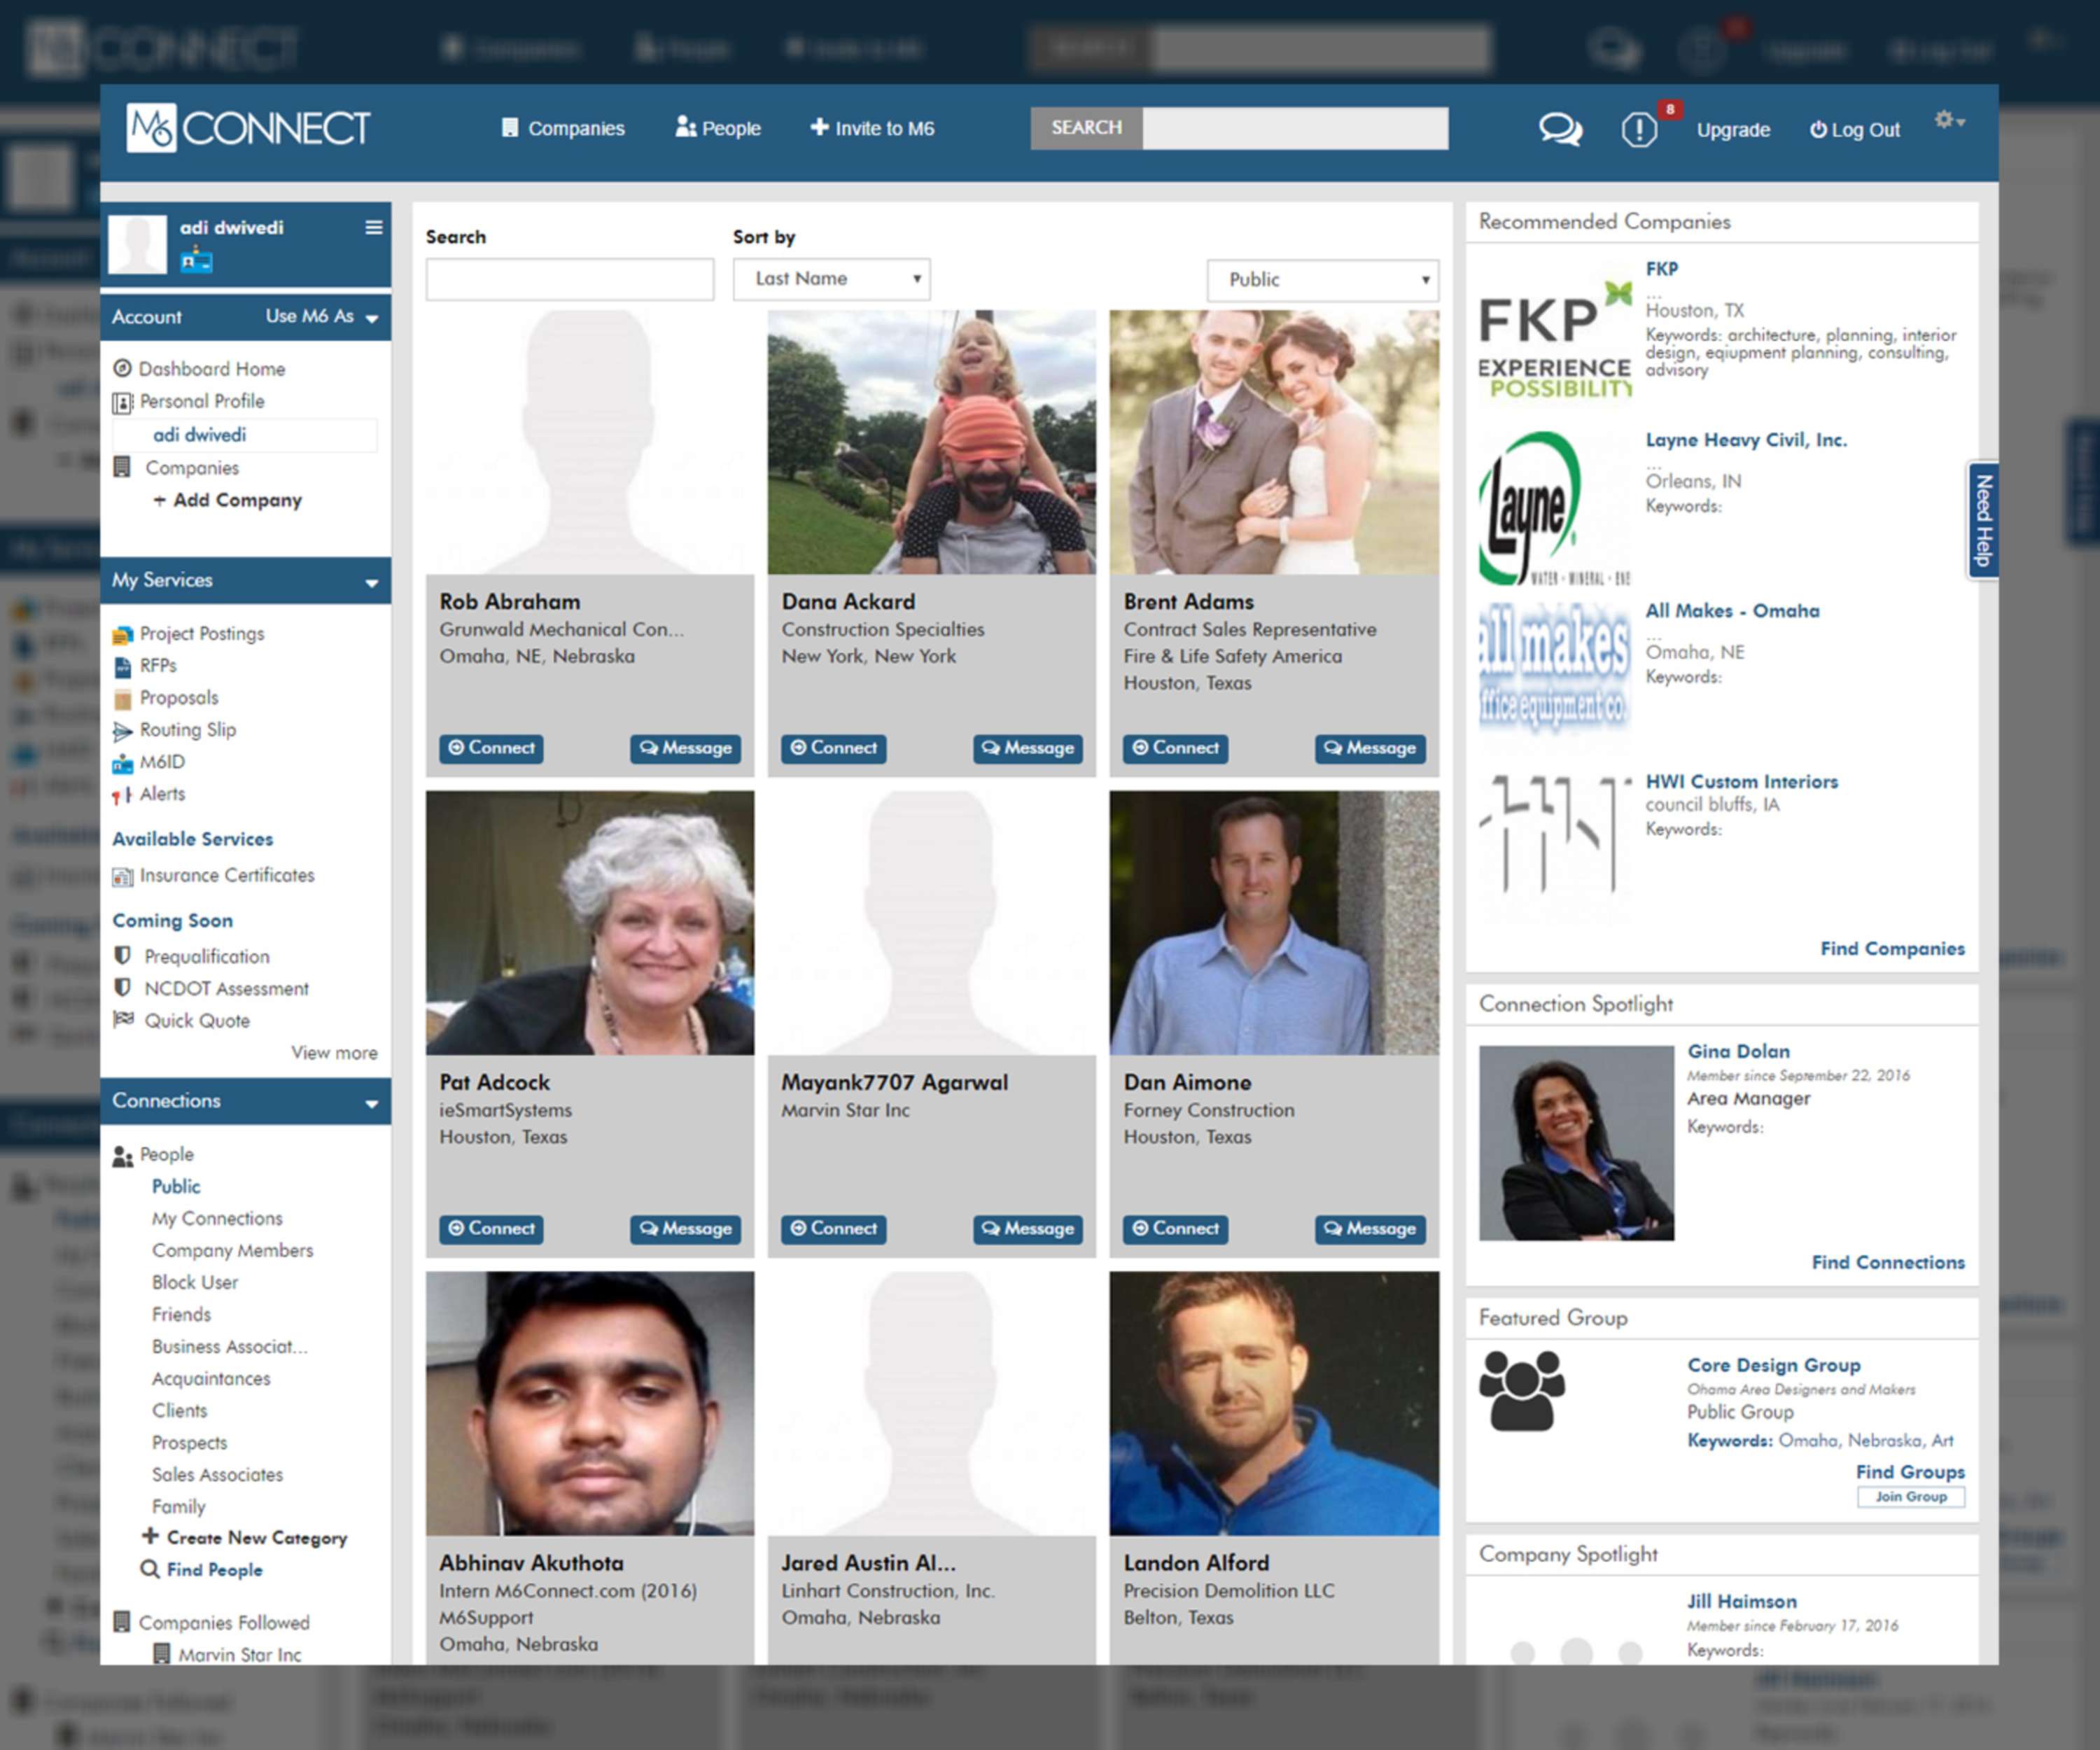Open the Need Help side tab
The image size is (2100, 1750).
tap(1984, 520)
